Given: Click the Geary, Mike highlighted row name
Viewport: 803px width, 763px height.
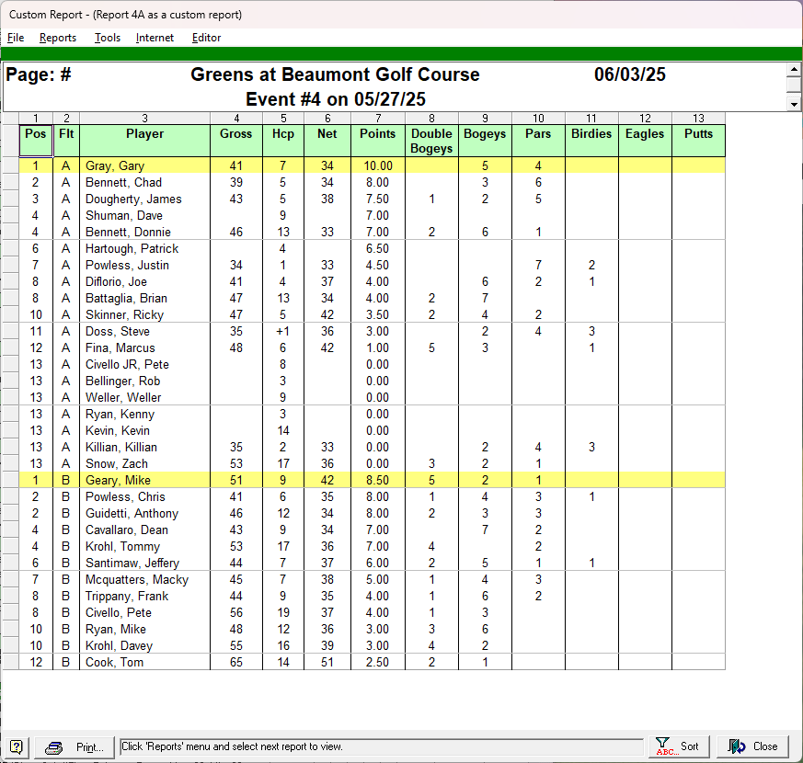Looking at the screenshot, I should tap(116, 481).
